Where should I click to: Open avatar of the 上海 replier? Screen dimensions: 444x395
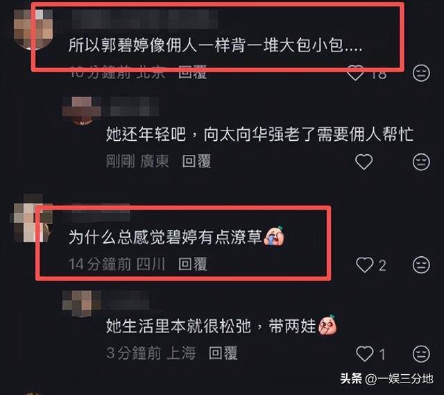click(82, 303)
